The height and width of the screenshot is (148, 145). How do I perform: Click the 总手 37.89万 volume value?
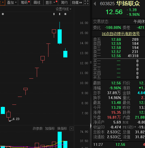[114, 93]
